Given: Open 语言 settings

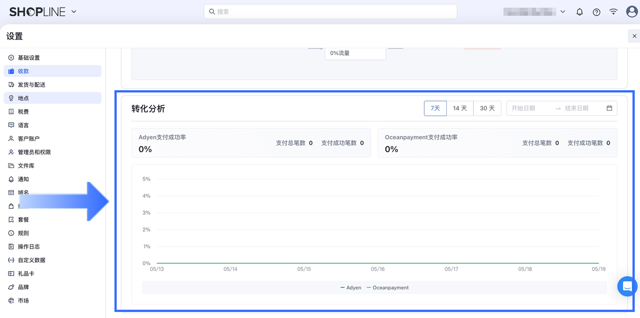Looking at the screenshot, I should (52, 125).
